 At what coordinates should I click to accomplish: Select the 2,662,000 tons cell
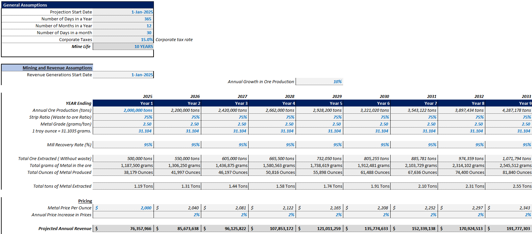[x=272, y=110]
